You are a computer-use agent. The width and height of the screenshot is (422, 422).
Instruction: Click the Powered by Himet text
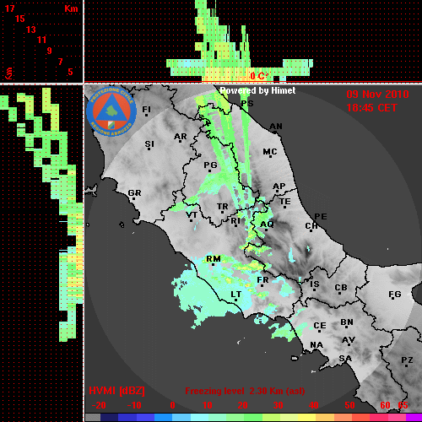tap(257, 90)
